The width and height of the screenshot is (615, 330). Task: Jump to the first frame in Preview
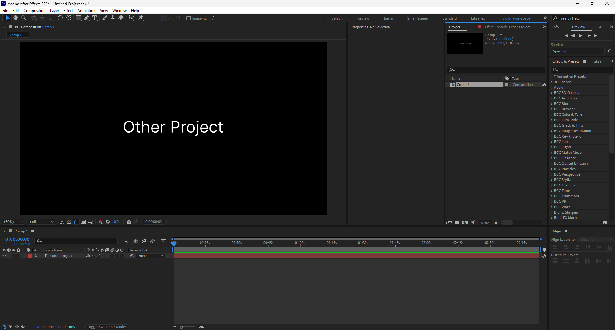tap(565, 36)
